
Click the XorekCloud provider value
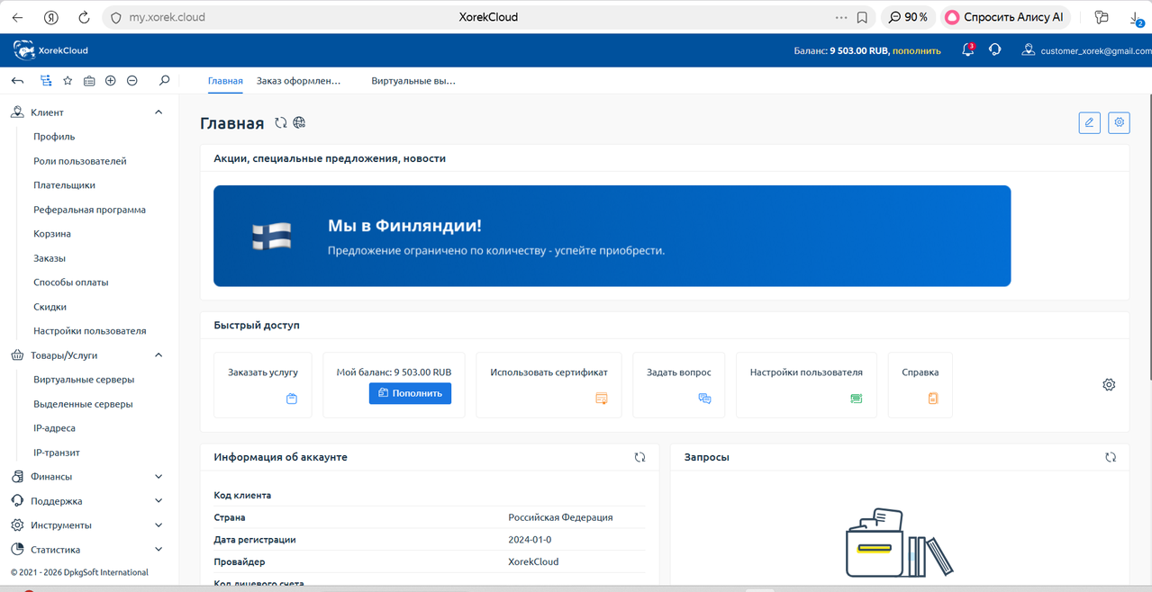[533, 561]
